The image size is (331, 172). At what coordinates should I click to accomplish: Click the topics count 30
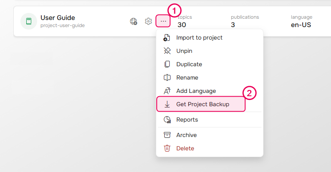pos(181,25)
